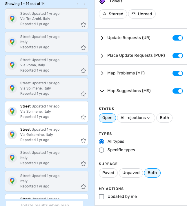Disable Map Problems (MP) switch
The image size is (187, 206).
[177, 73]
